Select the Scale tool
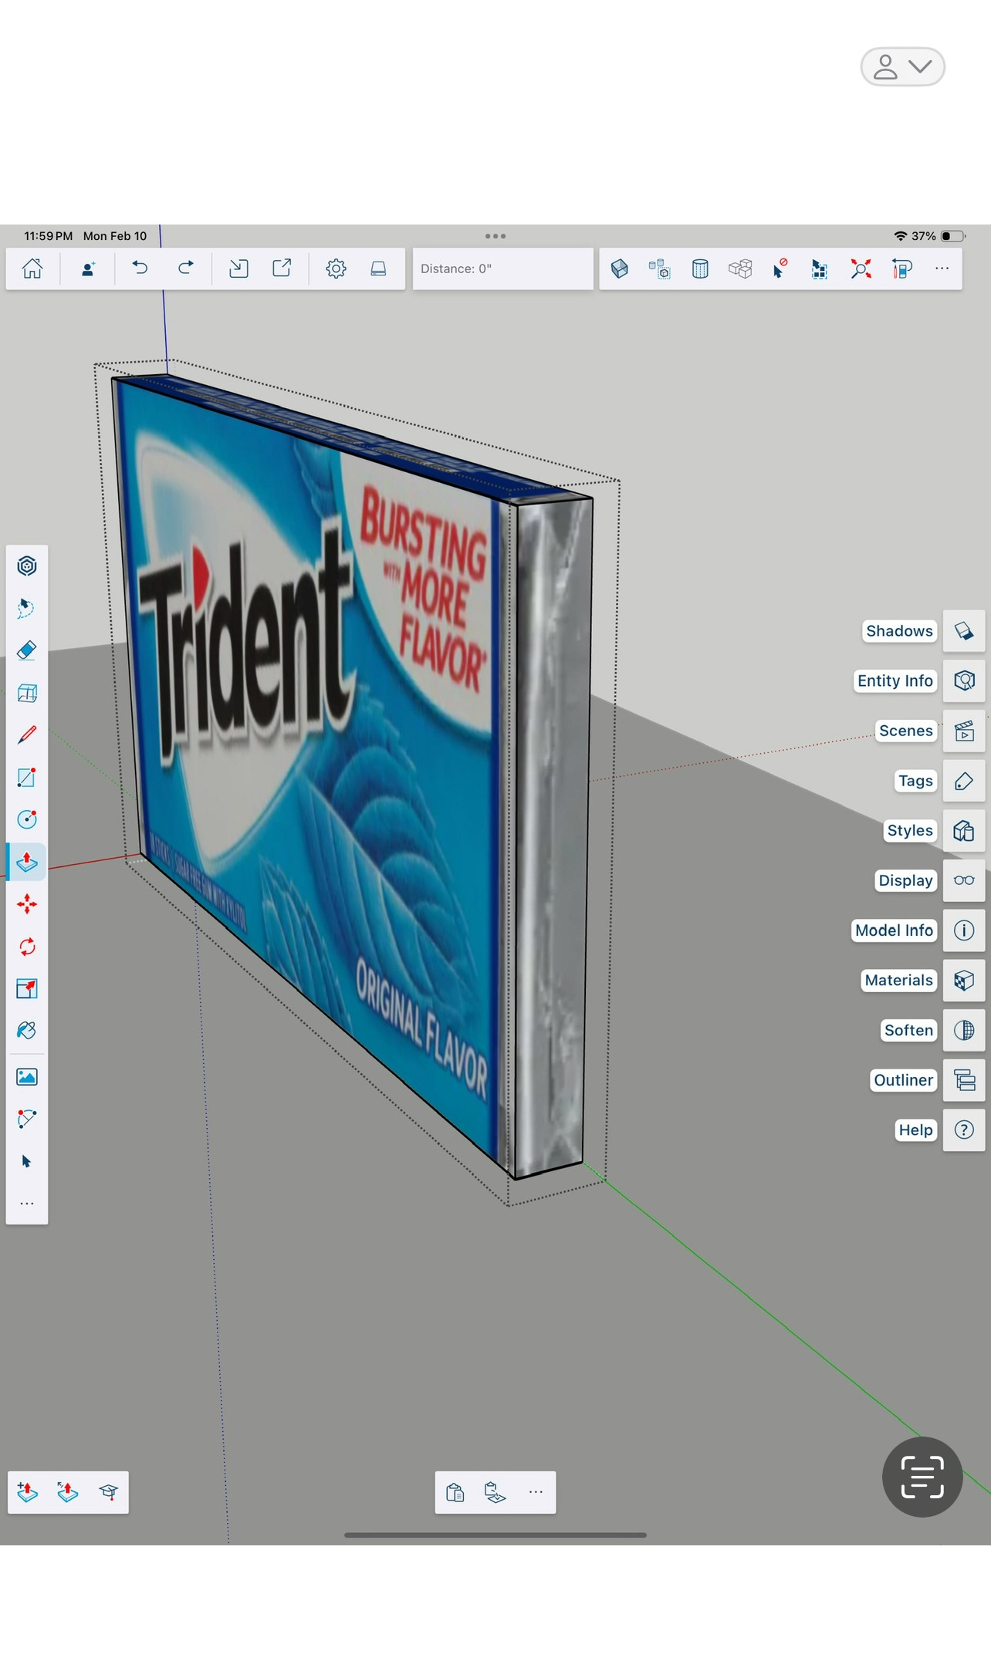Viewport: 991px width, 1658px height. pyautogui.click(x=27, y=988)
